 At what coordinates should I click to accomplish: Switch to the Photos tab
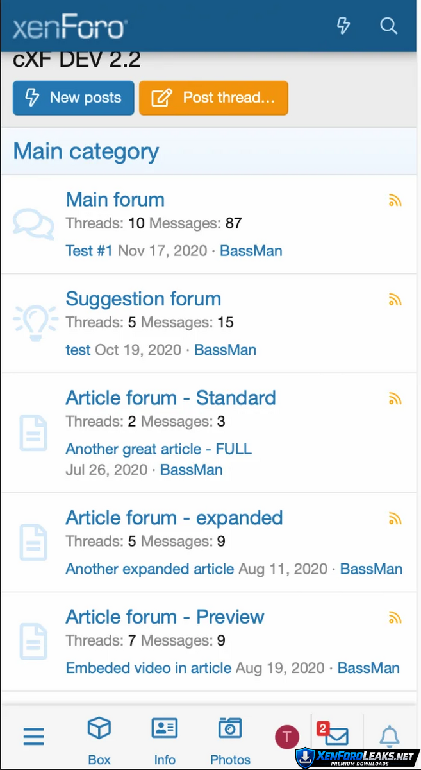pyautogui.click(x=230, y=741)
